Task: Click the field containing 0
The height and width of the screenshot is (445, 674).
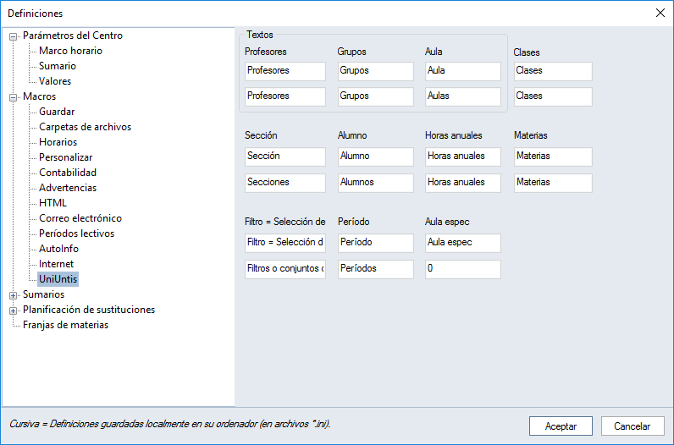Action: tap(463, 269)
